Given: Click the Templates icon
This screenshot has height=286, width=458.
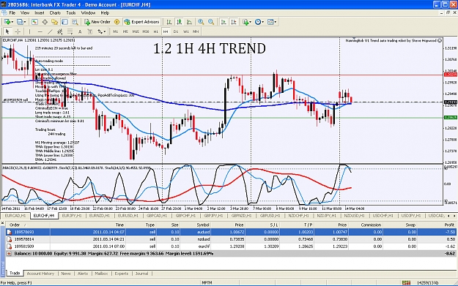Looking at the screenshot, I should (270, 22).
